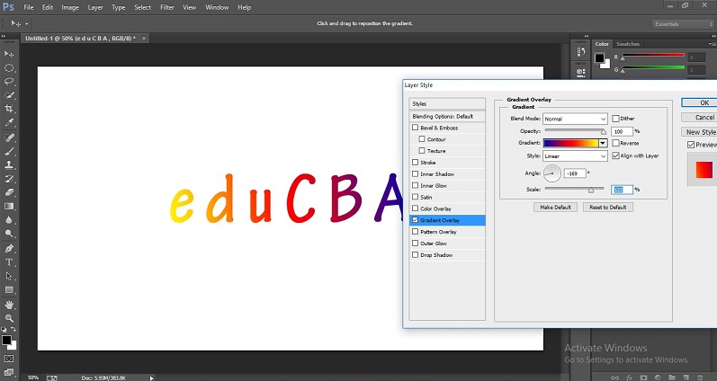Expand the tool preset picker arrow

coord(26,23)
